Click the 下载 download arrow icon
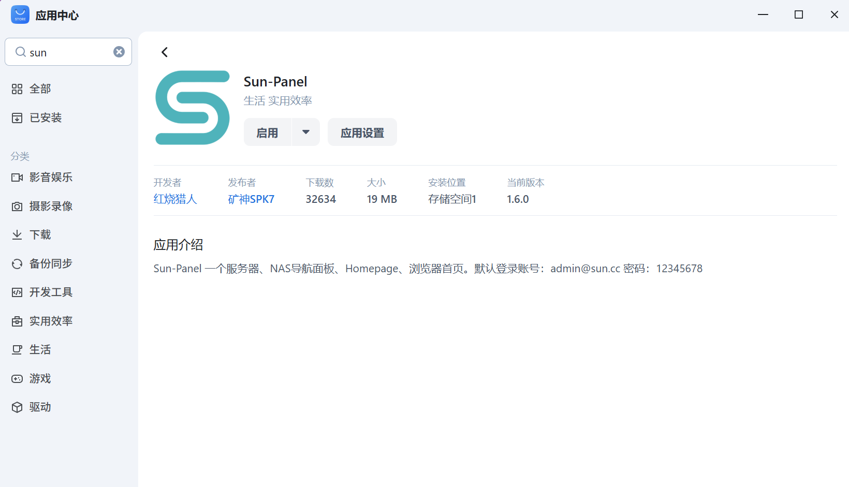The image size is (849, 487). [17, 235]
